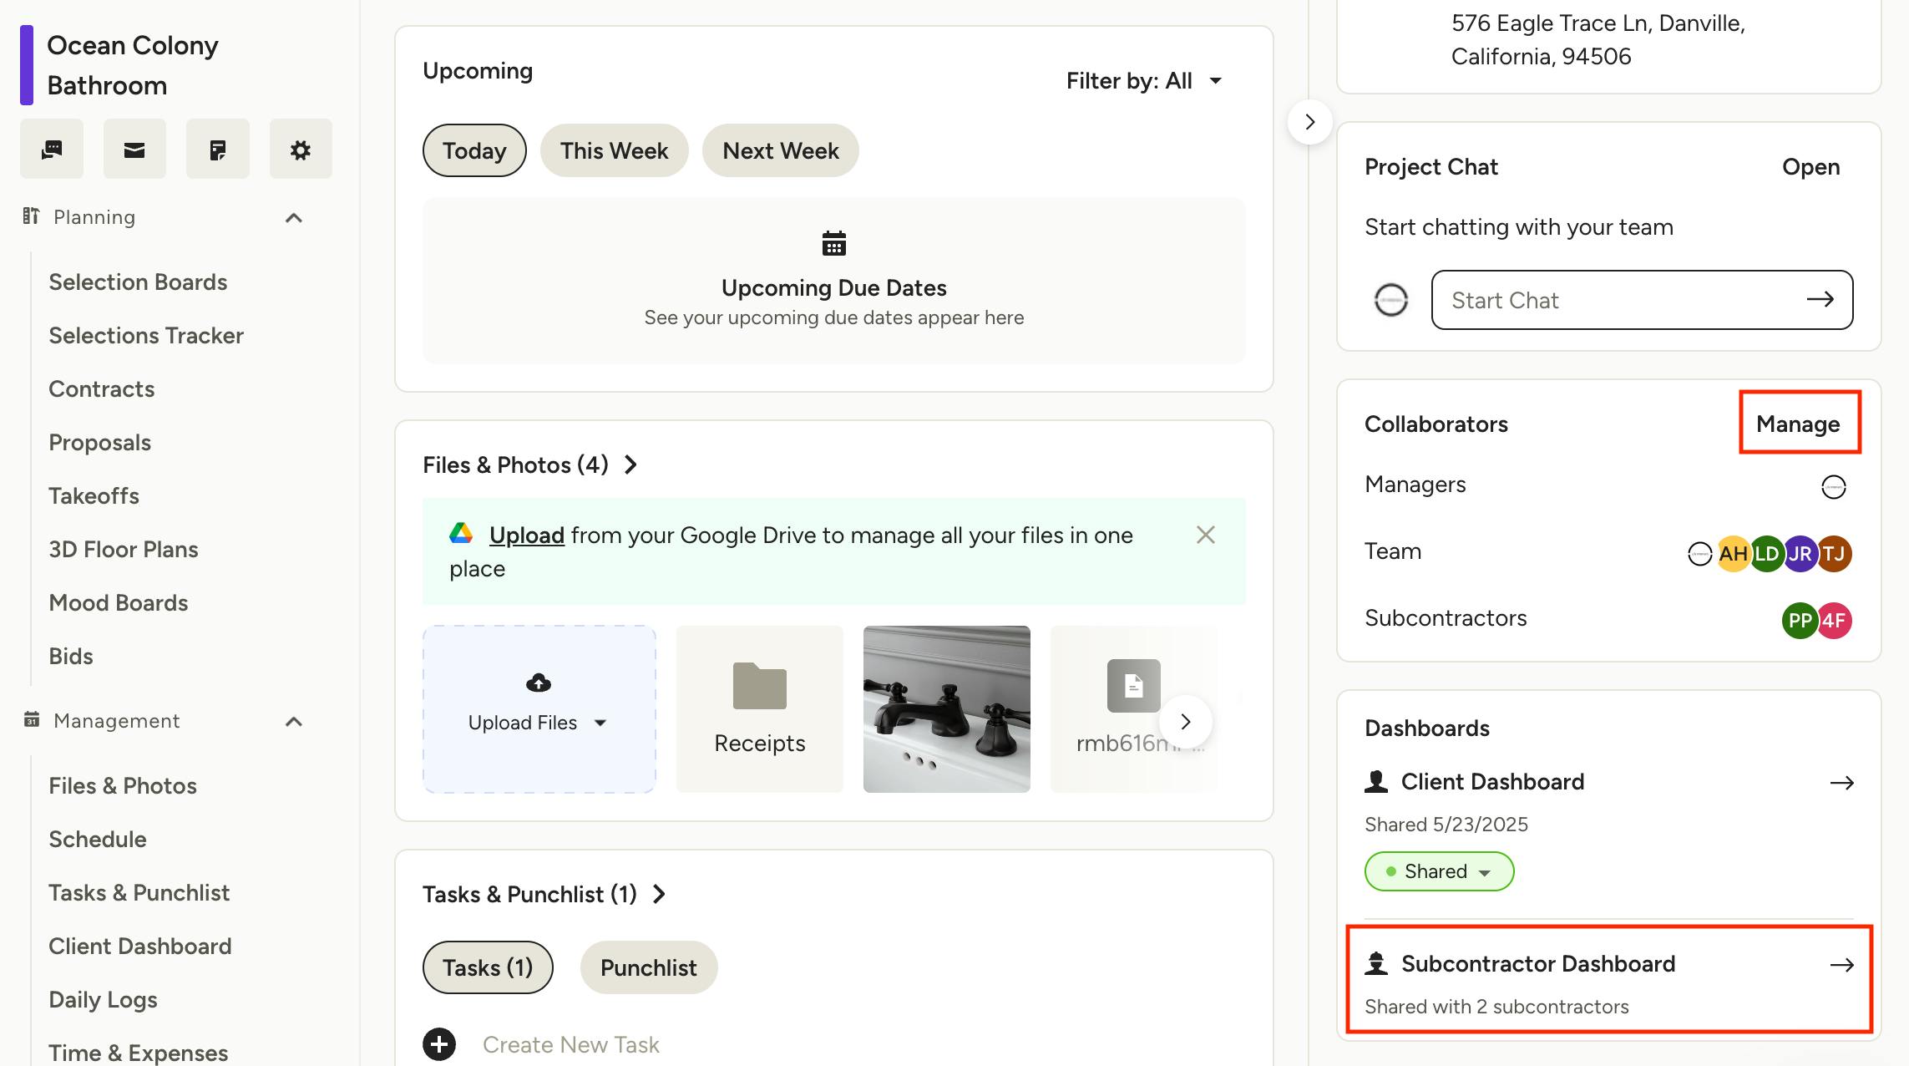The height and width of the screenshot is (1066, 1909).
Task: Dismiss the Google Drive upload banner
Action: point(1205,535)
